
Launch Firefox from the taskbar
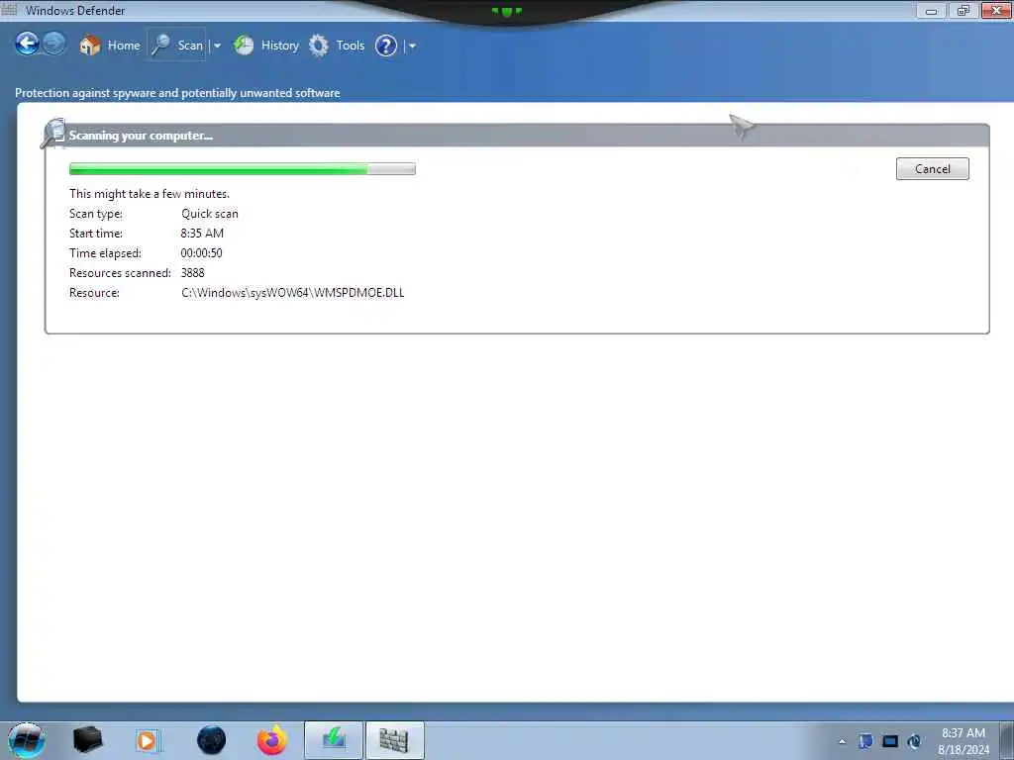[x=272, y=740]
